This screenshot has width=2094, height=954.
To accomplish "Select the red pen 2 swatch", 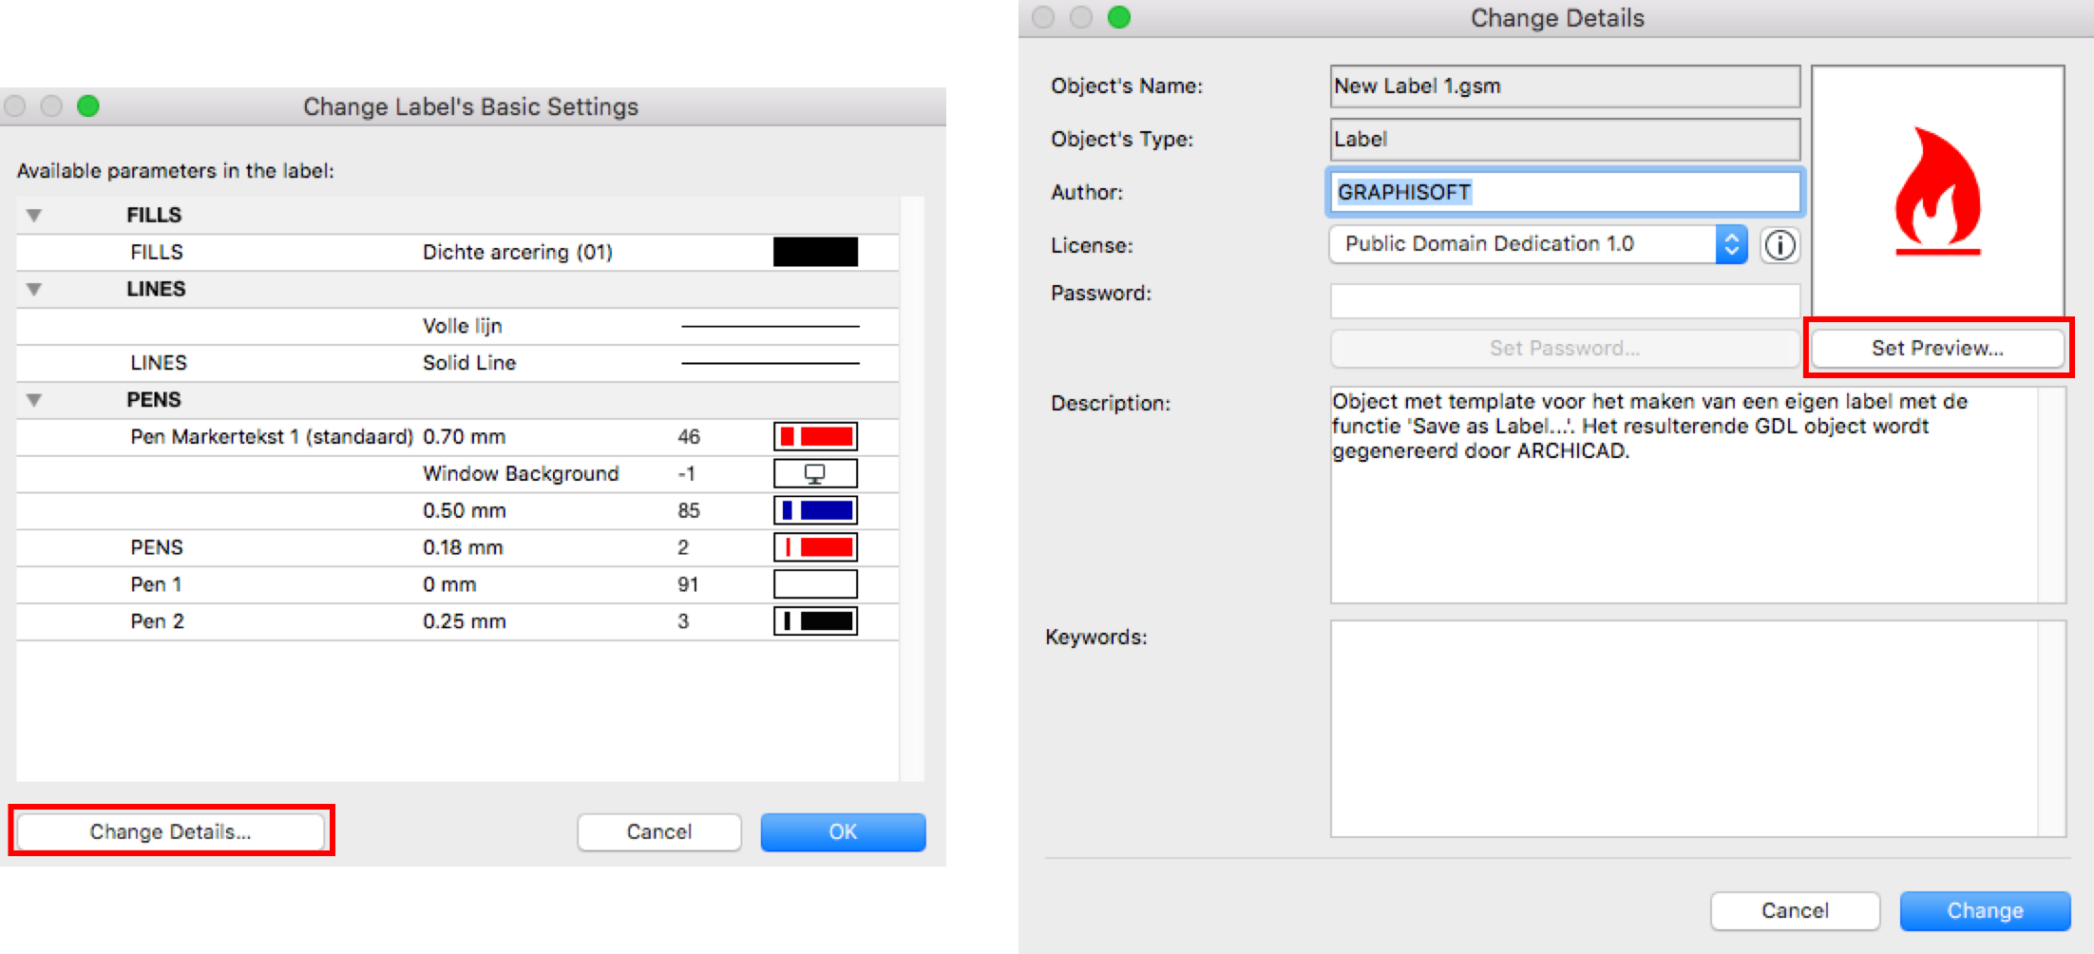I will [815, 547].
